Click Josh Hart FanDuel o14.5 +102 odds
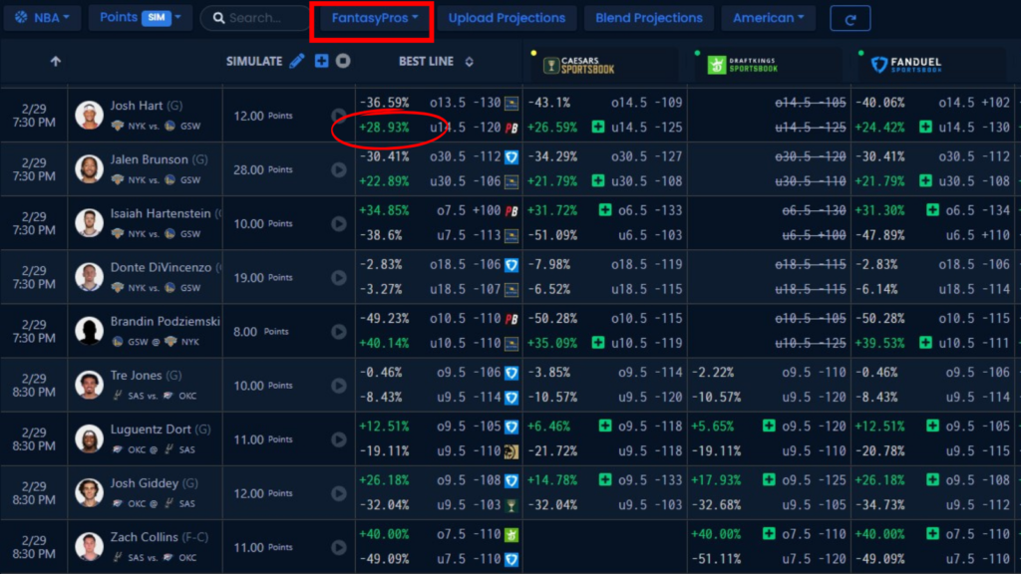The image size is (1021, 574). point(974,103)
